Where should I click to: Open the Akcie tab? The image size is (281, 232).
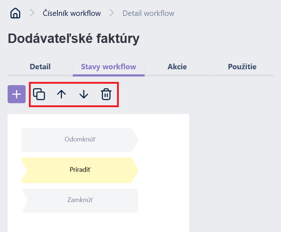pos(177,67)
